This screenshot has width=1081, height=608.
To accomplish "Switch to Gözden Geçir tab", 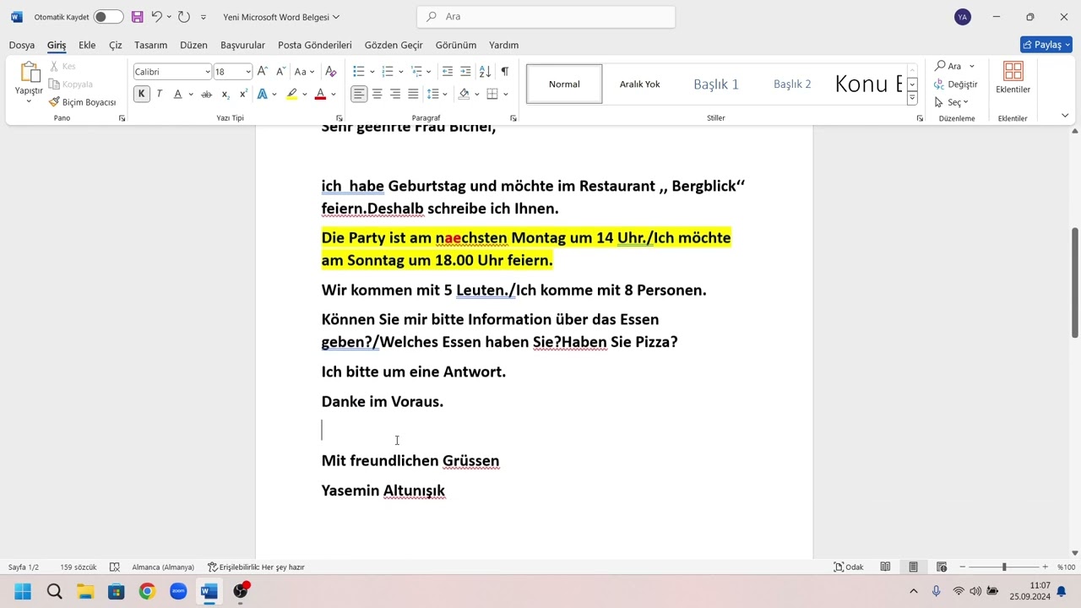I will pos(394,45).
